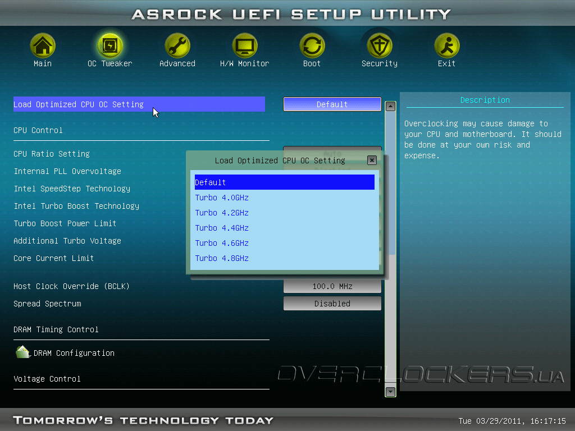The height and width of the screenshot is (431, 575).
Task: Select Additional Turbo Voltage row
Action: (x=67, y=241)
